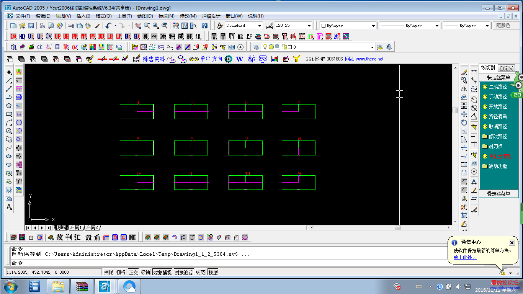Click the gear icon next to 单串方向

click(x=229, y=59)
